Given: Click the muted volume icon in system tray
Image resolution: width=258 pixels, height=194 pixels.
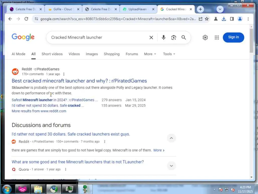Looking at the screenshot, I should [x=233, y=189].
